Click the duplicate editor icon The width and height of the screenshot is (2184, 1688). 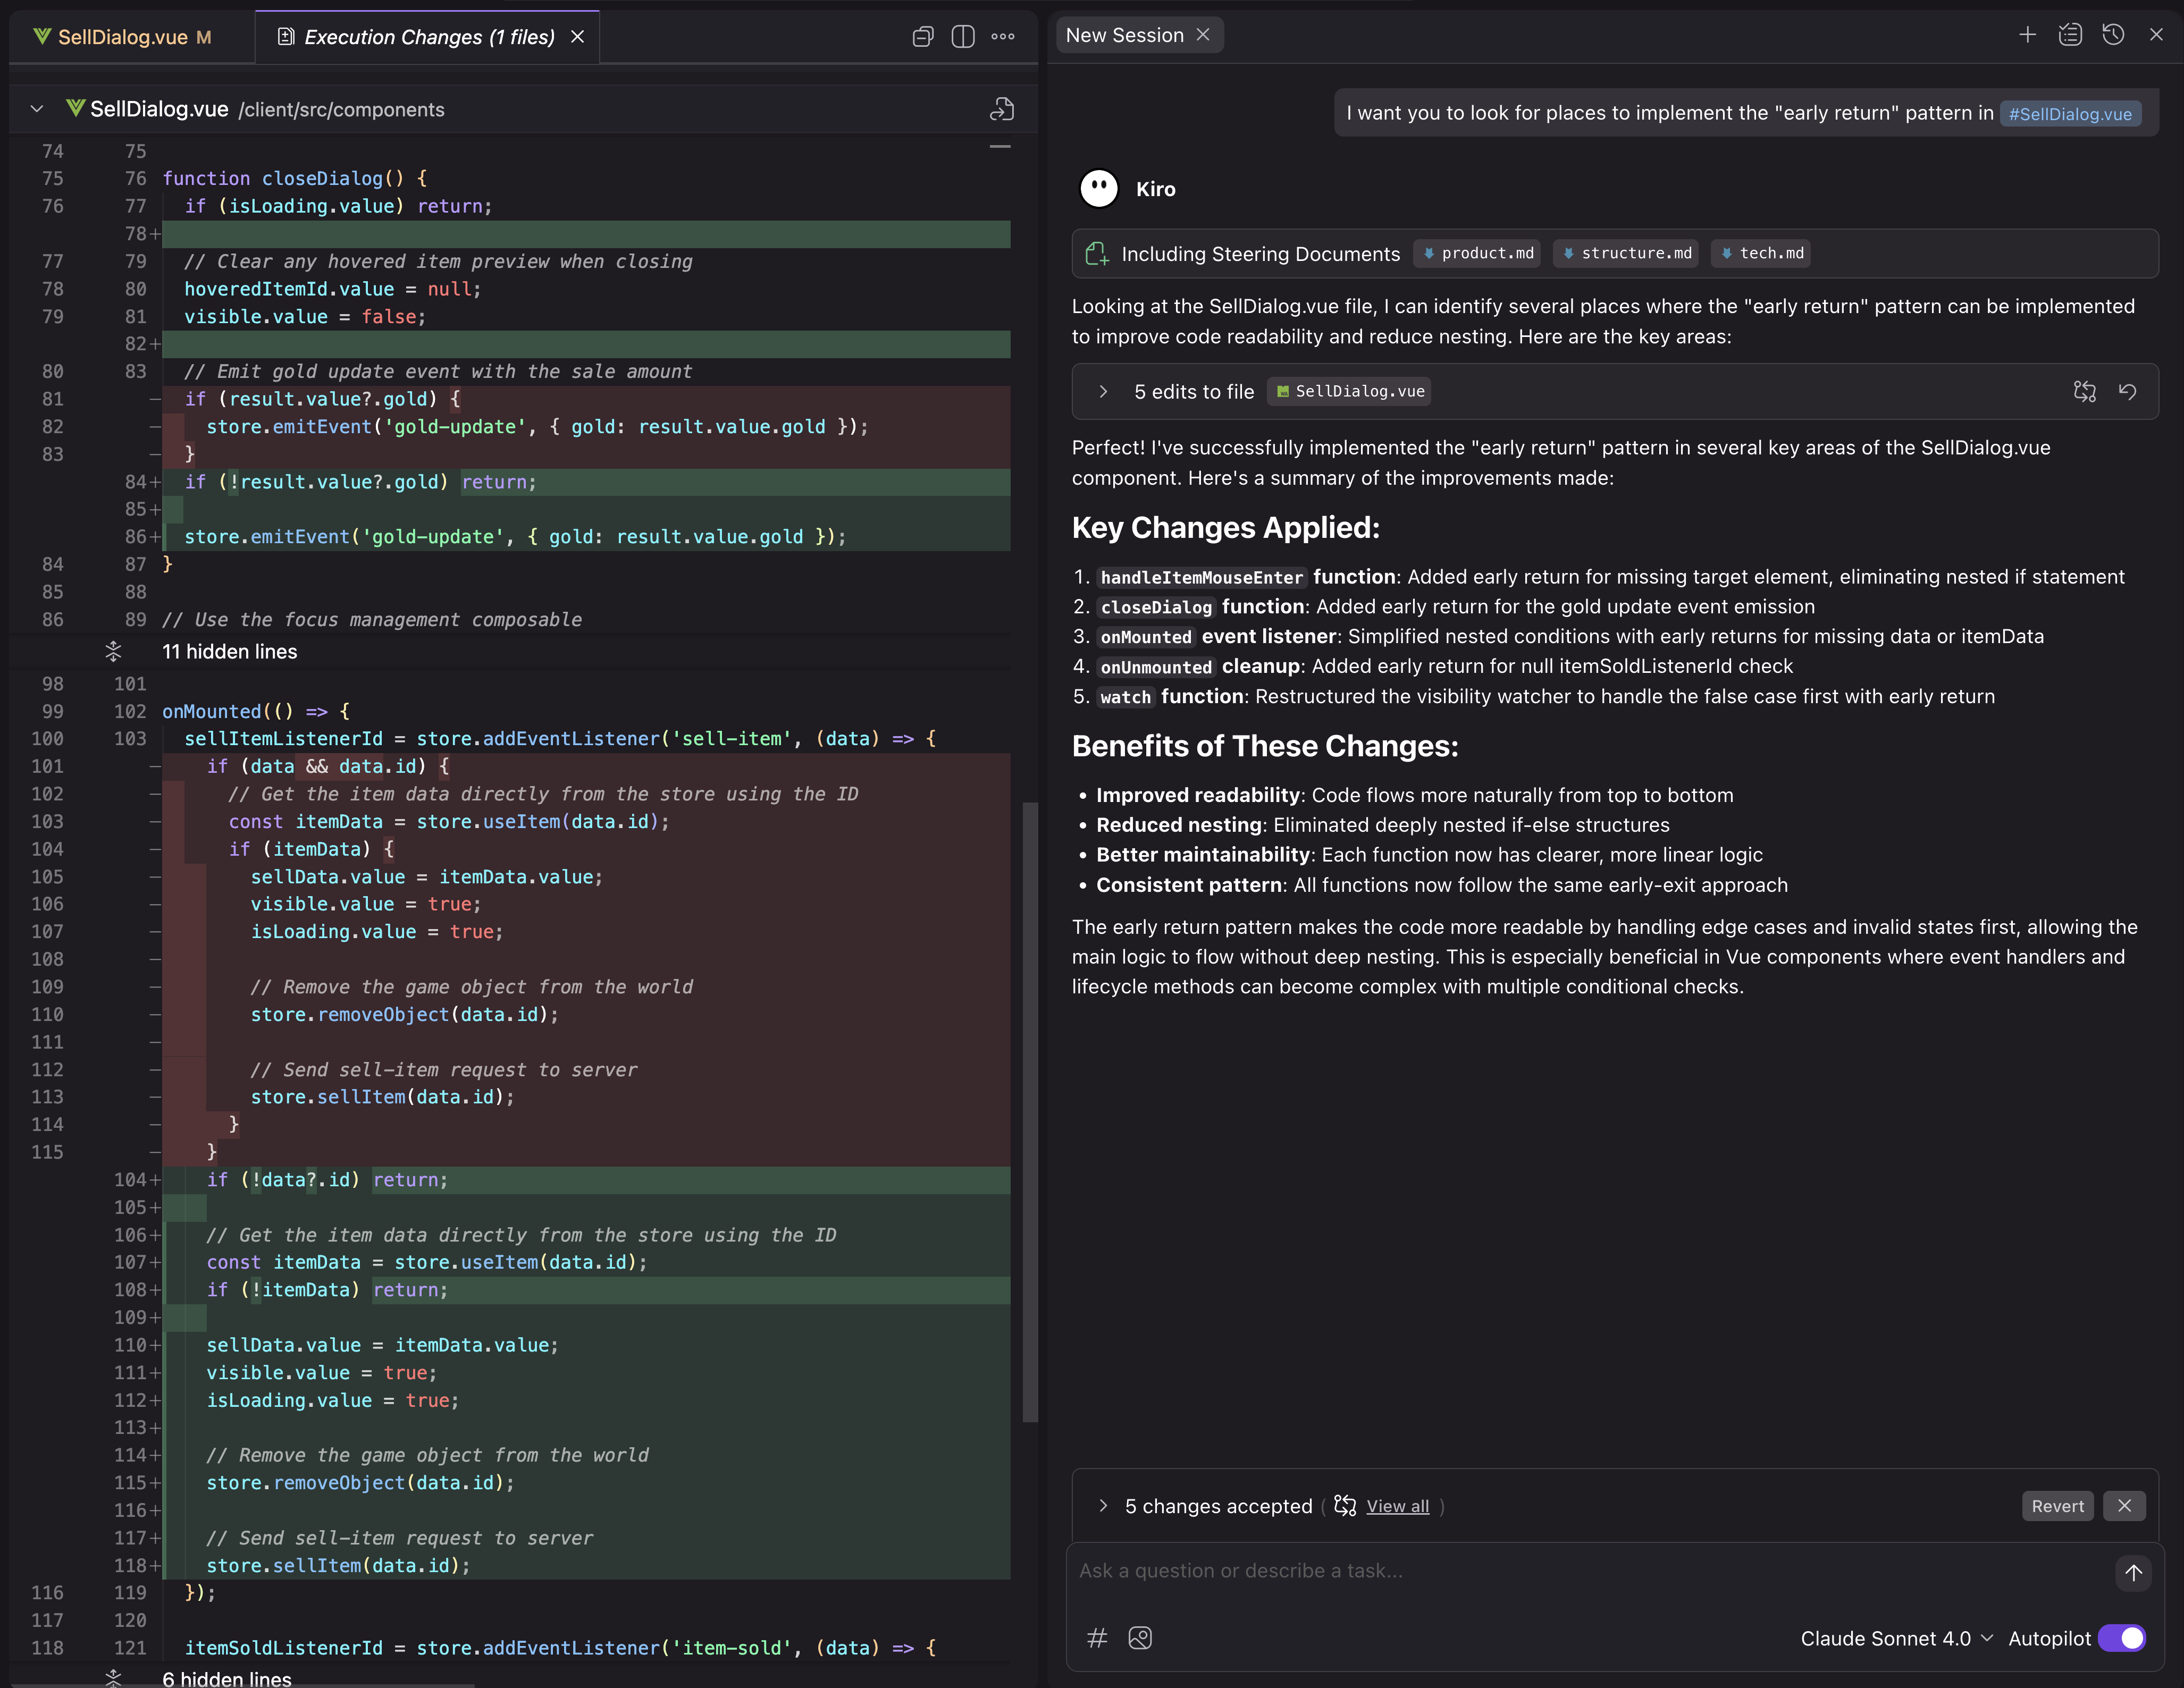tap(922, 36)
